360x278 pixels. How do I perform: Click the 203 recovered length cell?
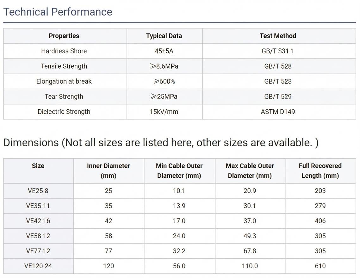click(x=320, y=191)
